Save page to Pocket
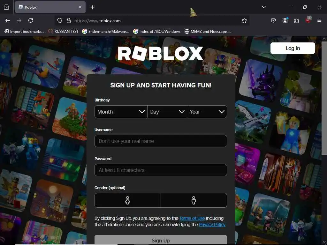This screenshot has height=245, width=327. [x=273, y=20]
